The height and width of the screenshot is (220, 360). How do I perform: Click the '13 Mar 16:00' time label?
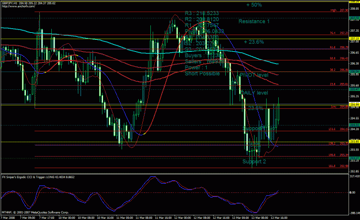(279, 218)
